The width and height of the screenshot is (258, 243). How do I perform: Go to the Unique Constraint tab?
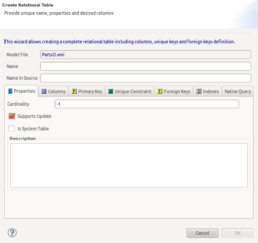pos(130,91)
